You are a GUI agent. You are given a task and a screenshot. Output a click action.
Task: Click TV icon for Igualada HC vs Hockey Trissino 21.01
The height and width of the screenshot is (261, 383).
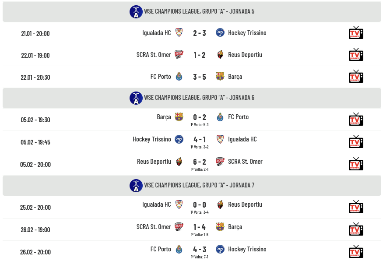[356, 33]
